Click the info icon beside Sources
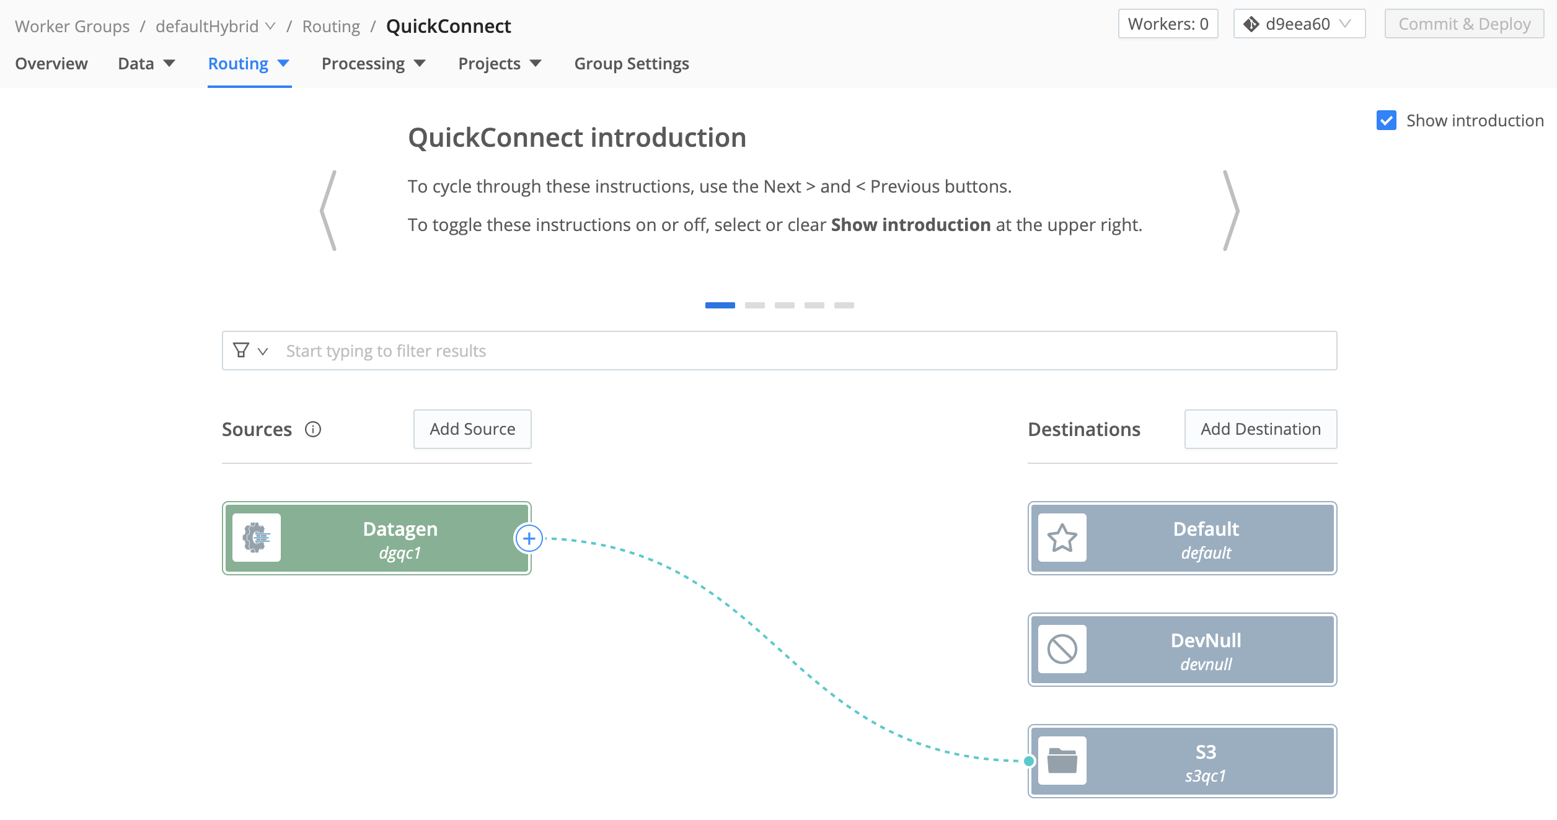The height and width of the screenshot is (820, 1557). pyautogui.click(x=313, y=429)
